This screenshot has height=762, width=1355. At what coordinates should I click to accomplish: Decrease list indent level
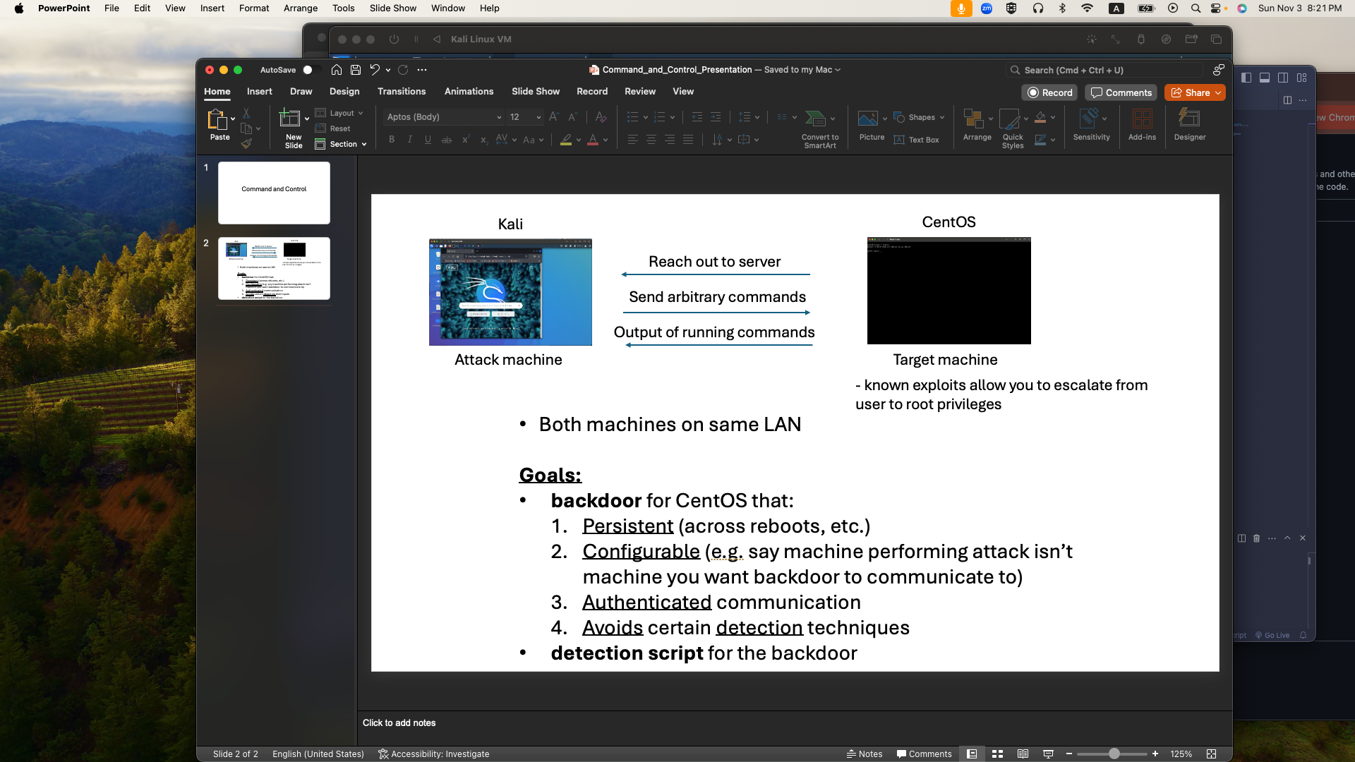click(697, 117)
